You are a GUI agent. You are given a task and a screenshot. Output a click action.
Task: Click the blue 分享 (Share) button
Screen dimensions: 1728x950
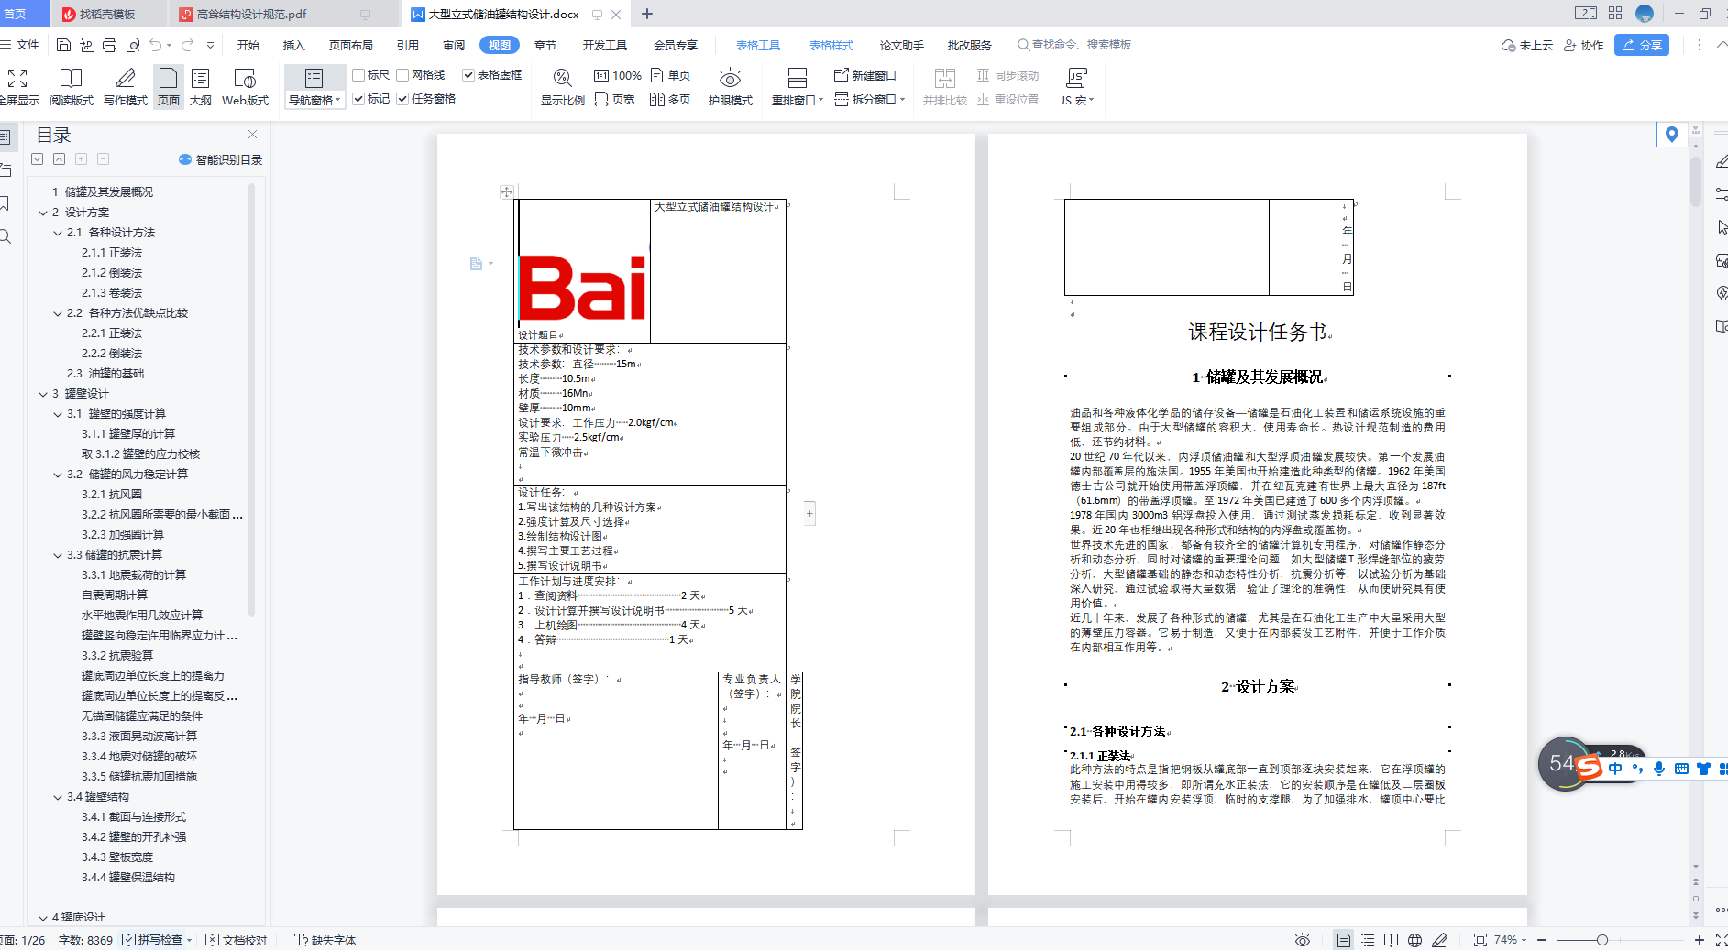1642,45
